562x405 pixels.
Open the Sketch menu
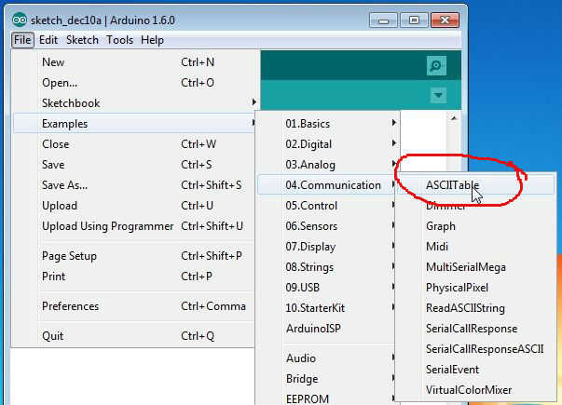[x=82, y=40]
